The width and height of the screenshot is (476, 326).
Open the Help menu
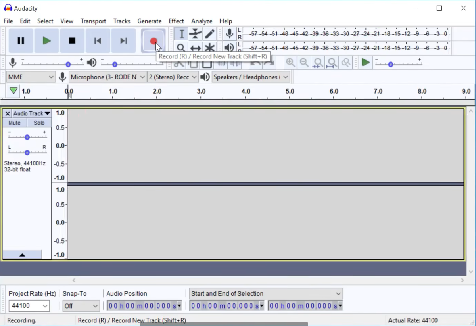pyautogui.click(x=226, y=21)
